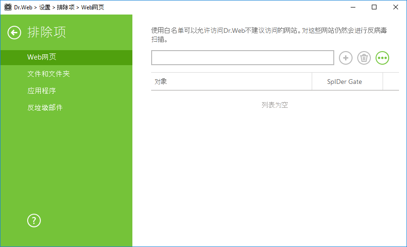Open help via the question mark icon

34,221
